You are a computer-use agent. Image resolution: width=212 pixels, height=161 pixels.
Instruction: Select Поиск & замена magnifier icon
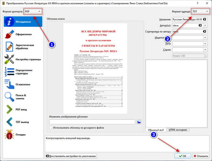(x=9, y=97)
